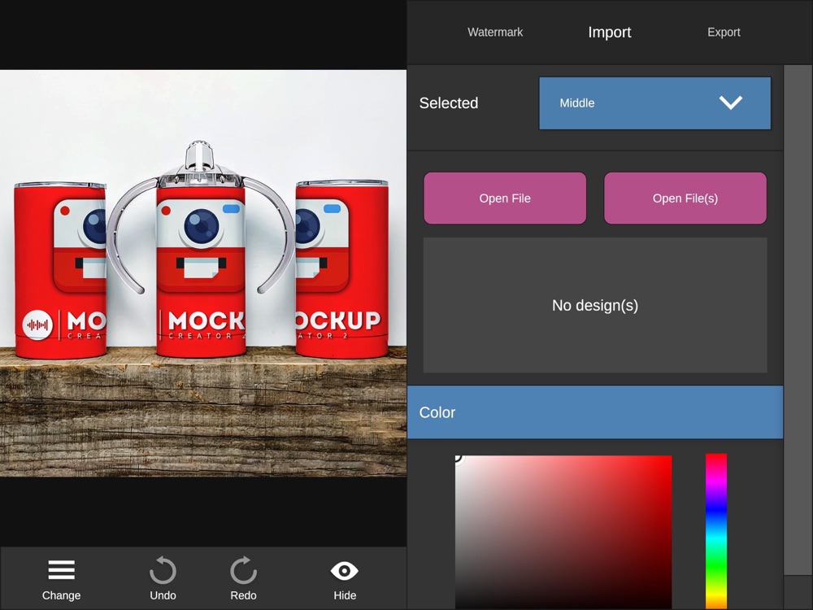Click the middle sippy cup in the mockup preview

tap(201, 249)
